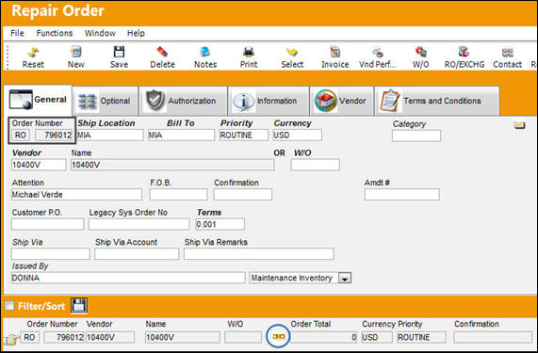The width and height of the screenshot is (538, 353).
Task: Click the Priority field showing ROUTINE
Action: pyautogui.click(x=244, y=135)
